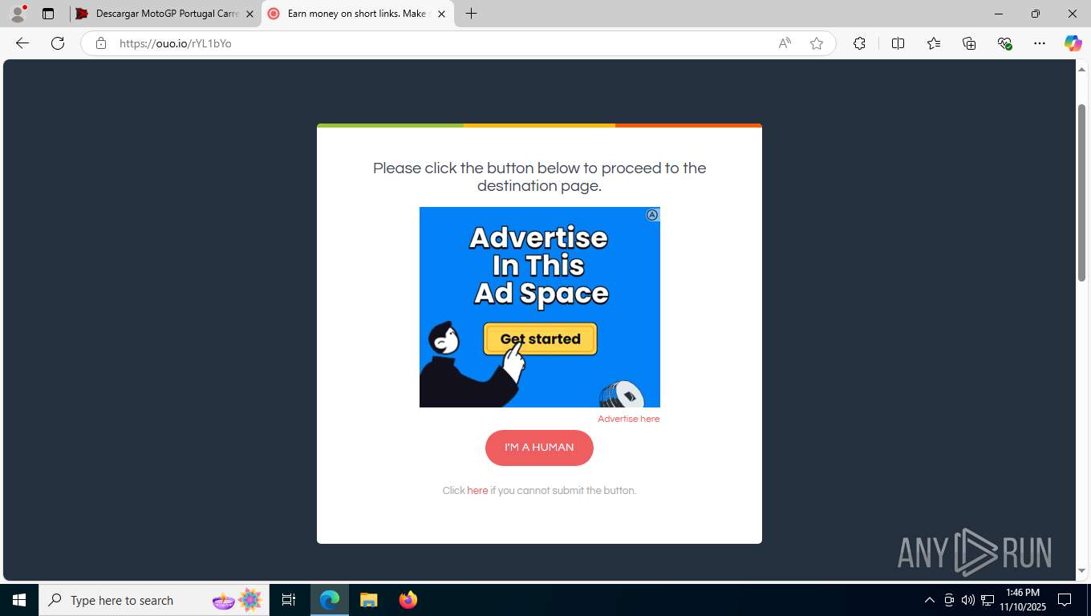
Task: Open the ad choices info icon
Action: coord(652,215)
